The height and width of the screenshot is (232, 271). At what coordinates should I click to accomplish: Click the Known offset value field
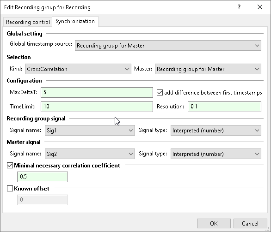click(43, 200)
